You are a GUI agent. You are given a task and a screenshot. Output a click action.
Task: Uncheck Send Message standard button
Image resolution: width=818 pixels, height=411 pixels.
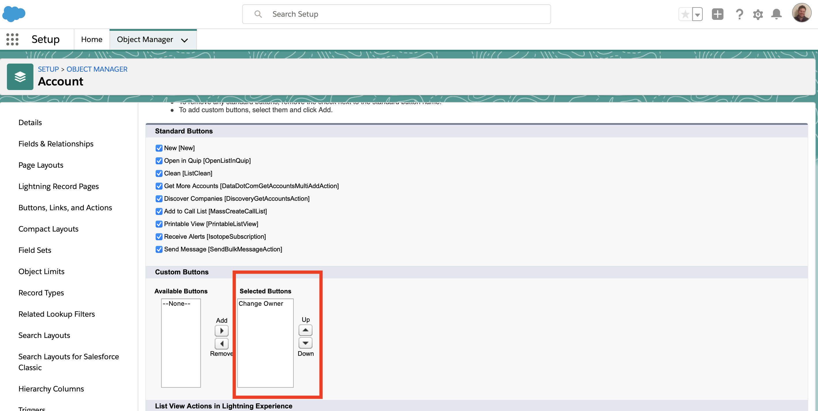pyautogui.click(x=159, y=249)
